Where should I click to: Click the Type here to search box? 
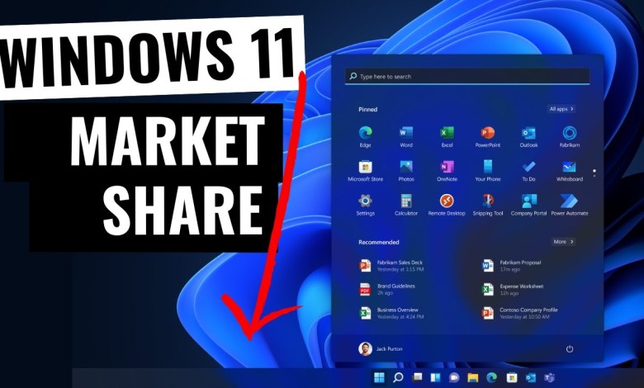(x=467, y=77)
